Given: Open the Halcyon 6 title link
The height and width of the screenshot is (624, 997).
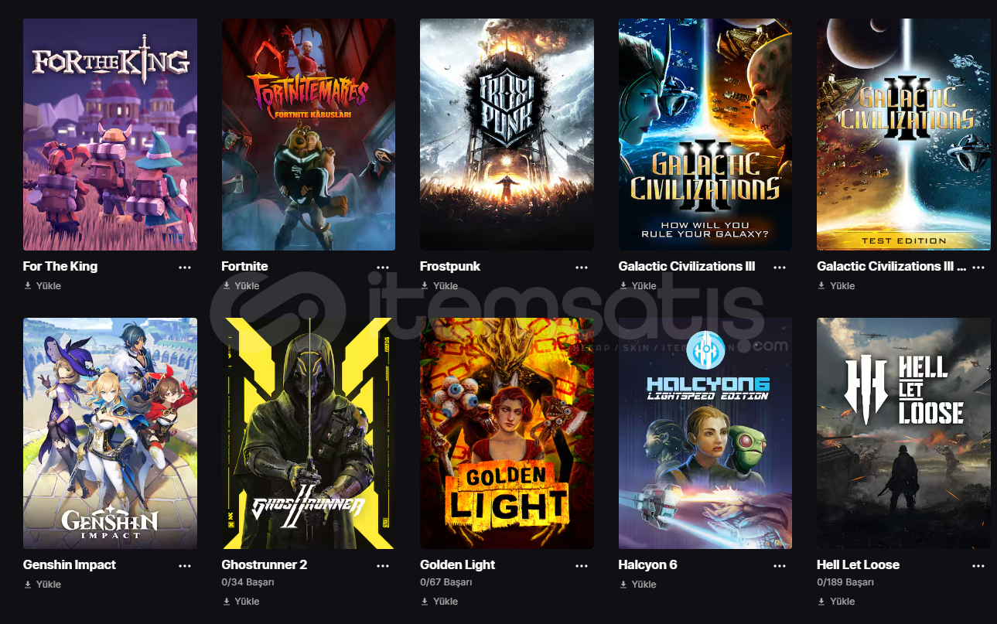Looking at the screenshot, I should tap(648, 564).
